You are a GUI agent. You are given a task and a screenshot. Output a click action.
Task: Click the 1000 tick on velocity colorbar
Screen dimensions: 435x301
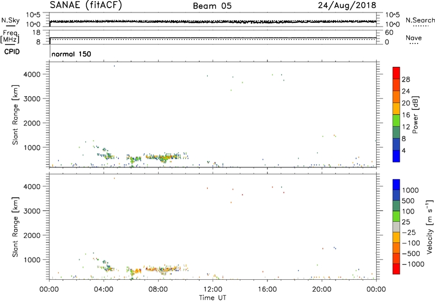pos(411,190)
